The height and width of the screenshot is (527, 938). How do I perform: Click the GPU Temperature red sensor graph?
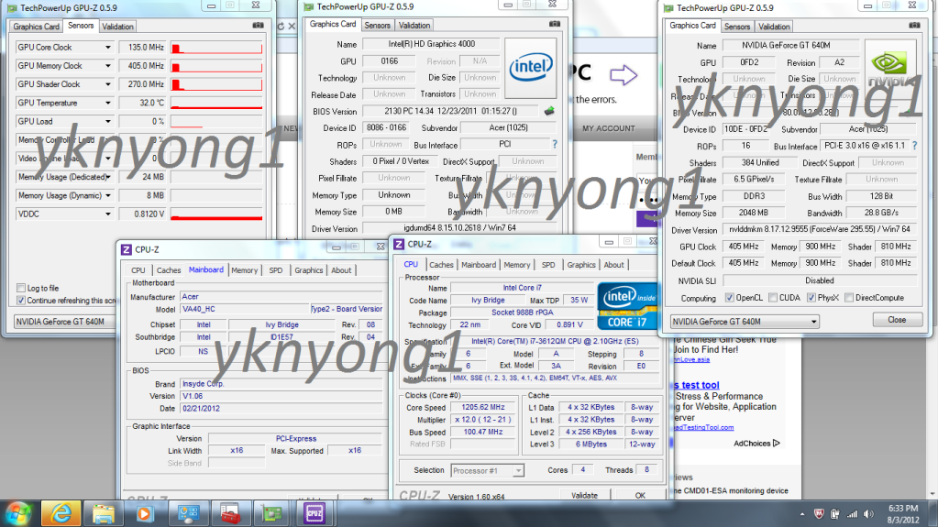(x=216, y=104)
